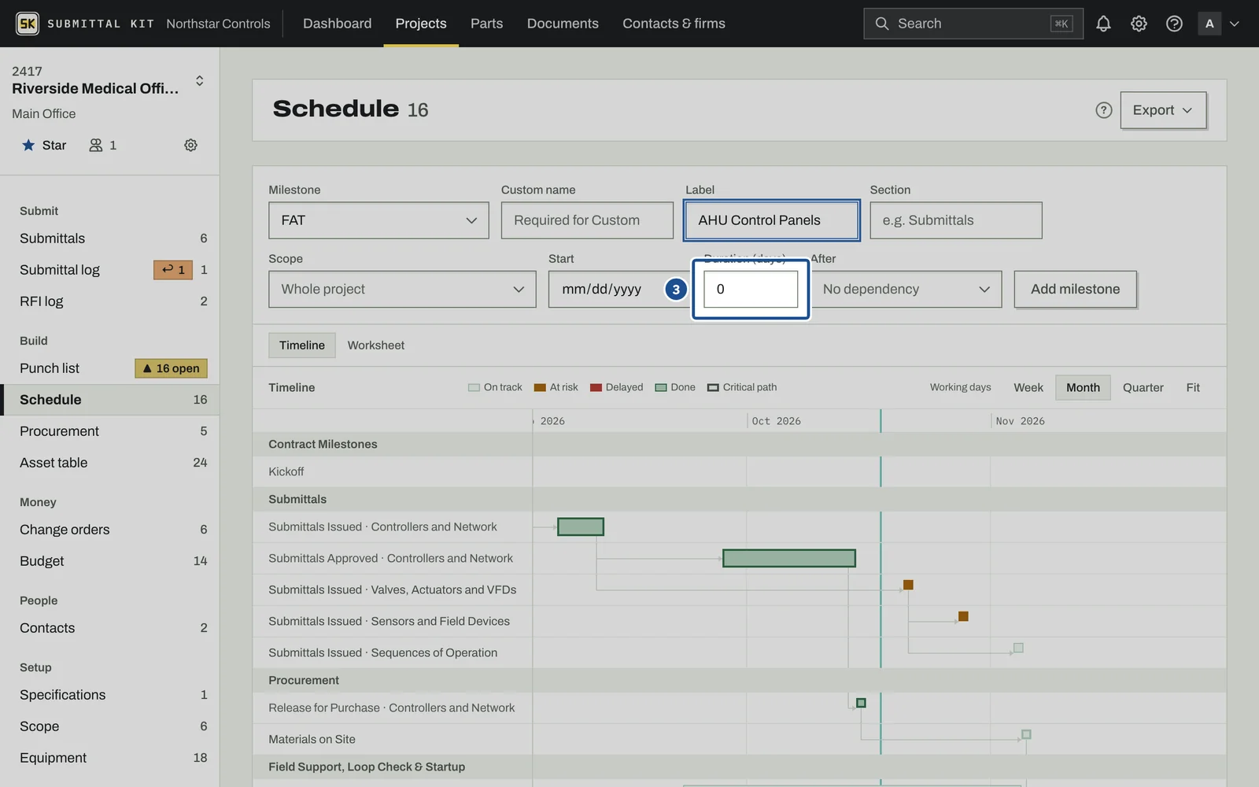Click the Section input field

(956, 220)
